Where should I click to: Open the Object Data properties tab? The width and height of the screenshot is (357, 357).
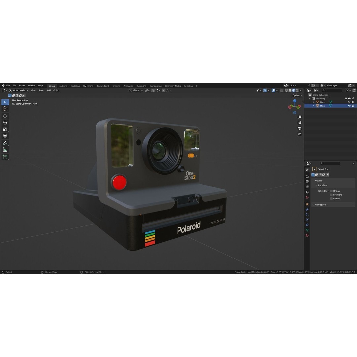click(x=307, y=230)
